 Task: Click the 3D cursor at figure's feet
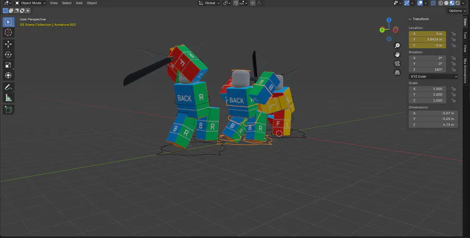tap(279, 133)
